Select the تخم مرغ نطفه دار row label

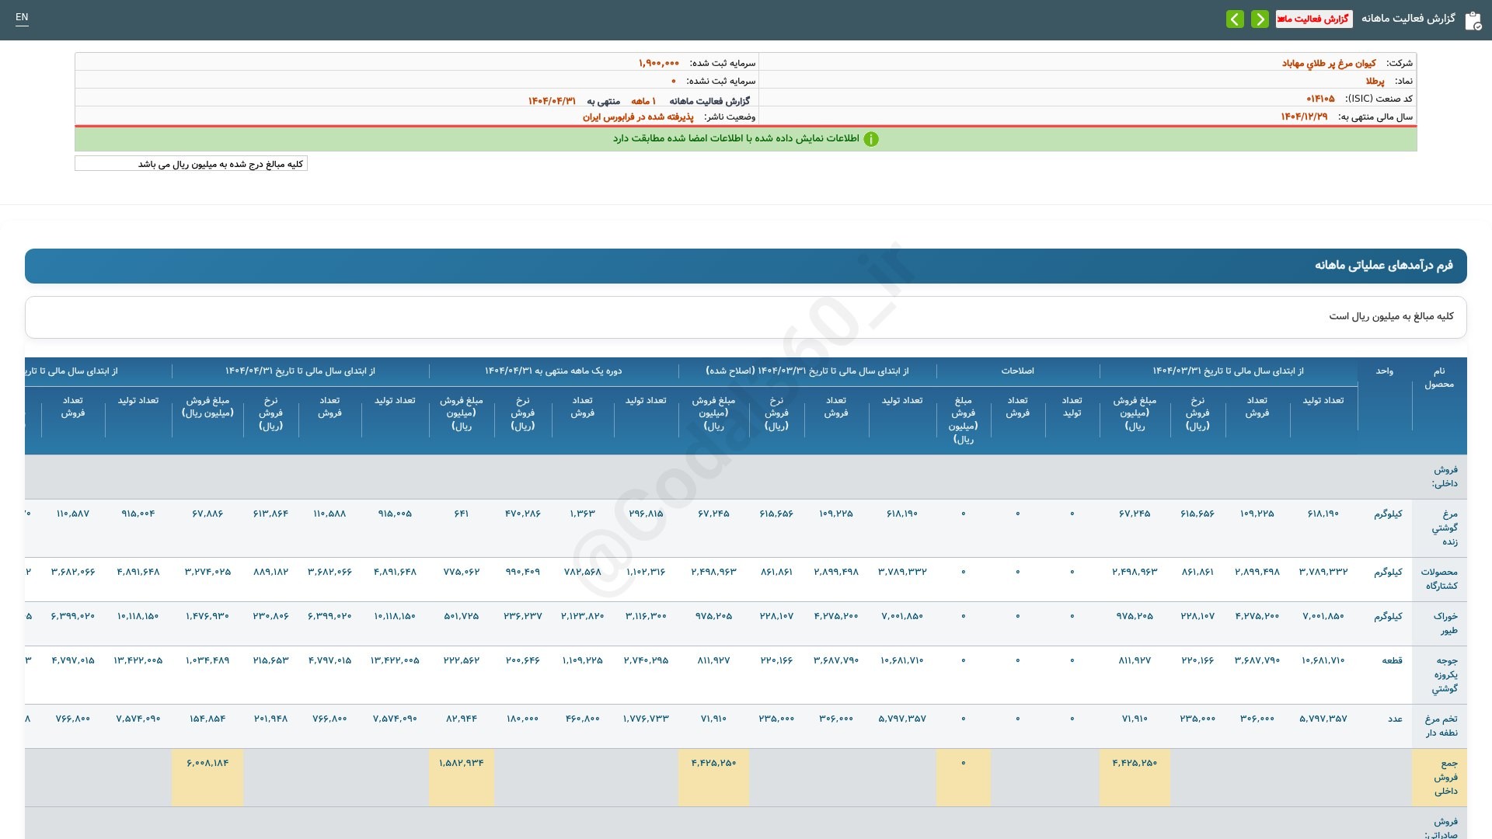click(x=1441, y=726)
